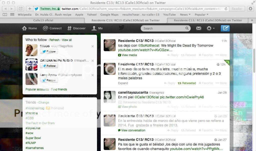Open the News bookmarks dropdown
Viewport: 256px width, 151px height.
coord(185,15)
